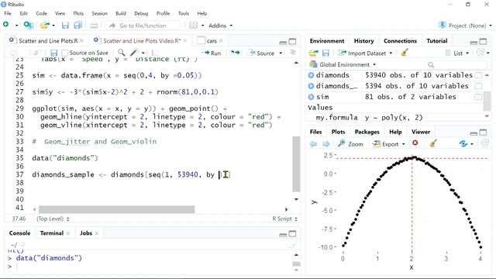This screenshot has height=279, width=496.
Task: Open Import Dataset dropdown
Action: [x=365, y=53]
